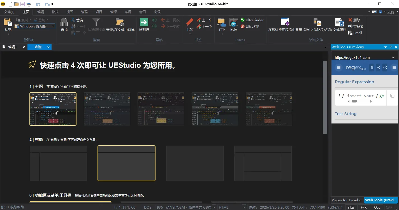
Task: Toggle 插入 insert mode in the status bar
Action: [x=363, y=207]
